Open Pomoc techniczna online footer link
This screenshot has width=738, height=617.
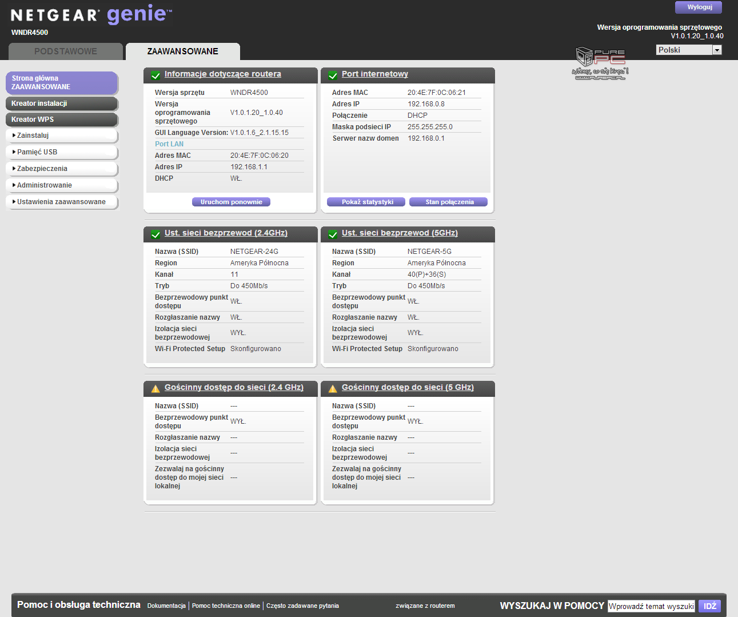coord(226,606)
